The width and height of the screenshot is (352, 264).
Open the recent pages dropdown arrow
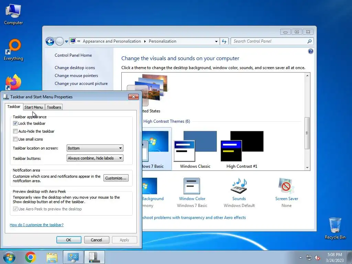66,42
